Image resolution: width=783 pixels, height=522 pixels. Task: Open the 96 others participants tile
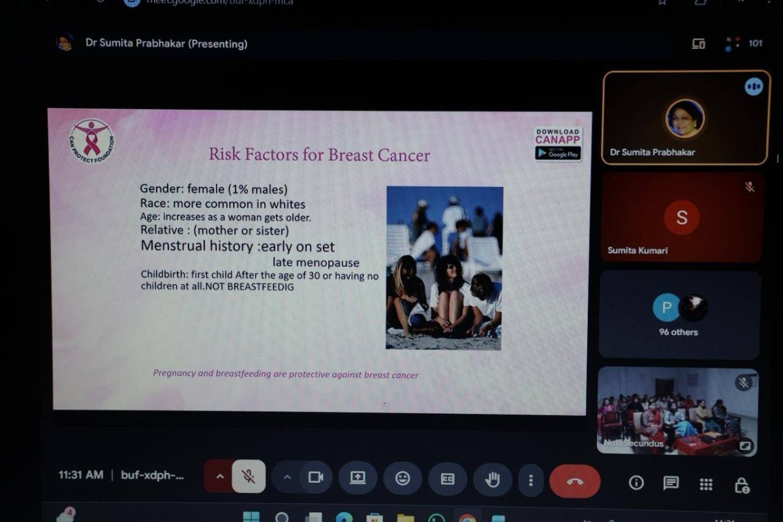tap(679, 315)
